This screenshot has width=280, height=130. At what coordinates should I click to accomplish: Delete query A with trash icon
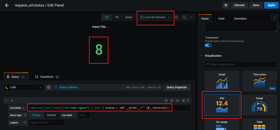point(183,100)
